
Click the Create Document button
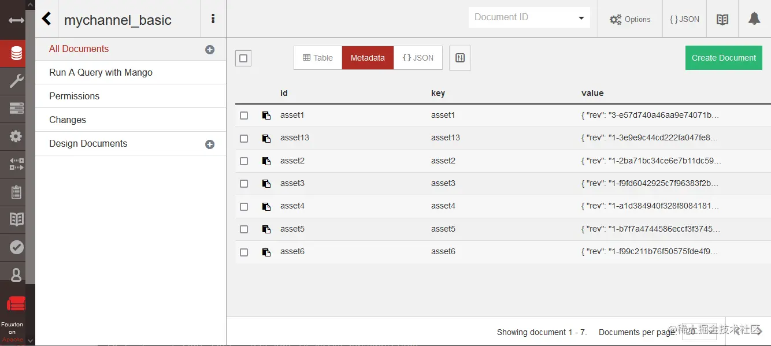724,58
